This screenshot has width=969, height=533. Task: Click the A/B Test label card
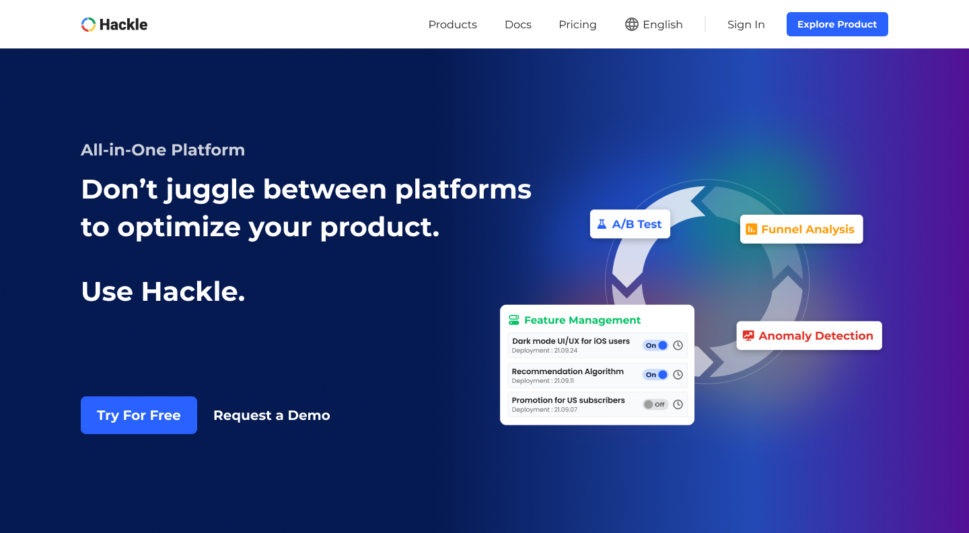(x=630, y=224)
